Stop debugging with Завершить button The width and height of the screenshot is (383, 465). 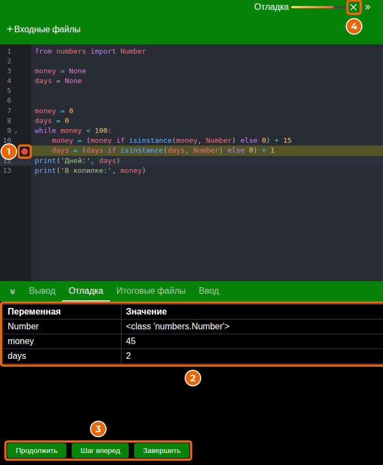(x=162, y=450)
